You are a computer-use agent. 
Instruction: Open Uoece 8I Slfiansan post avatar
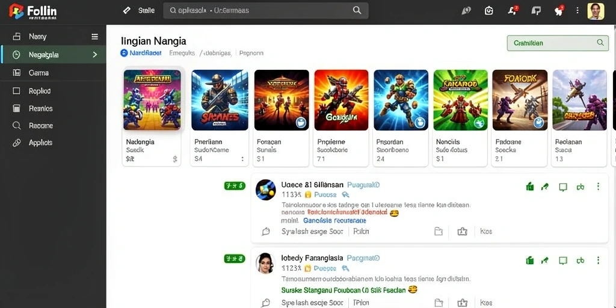tap(265, 189)
